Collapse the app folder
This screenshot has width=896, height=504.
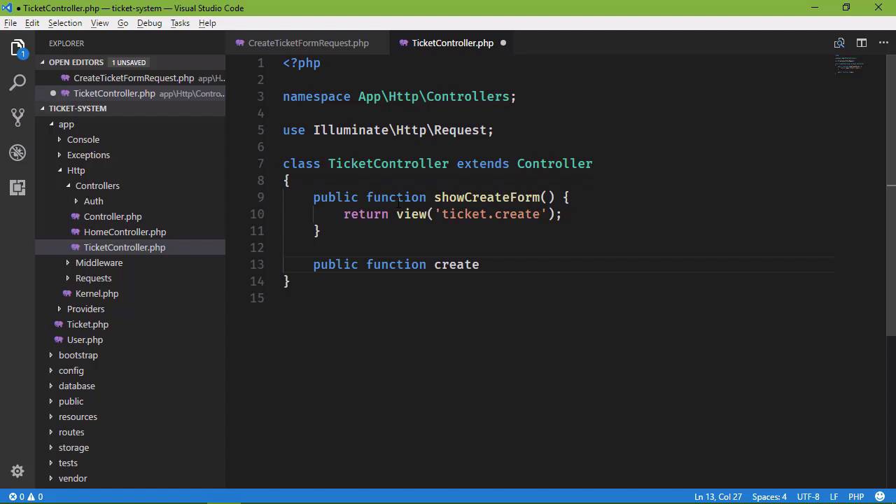51,124
